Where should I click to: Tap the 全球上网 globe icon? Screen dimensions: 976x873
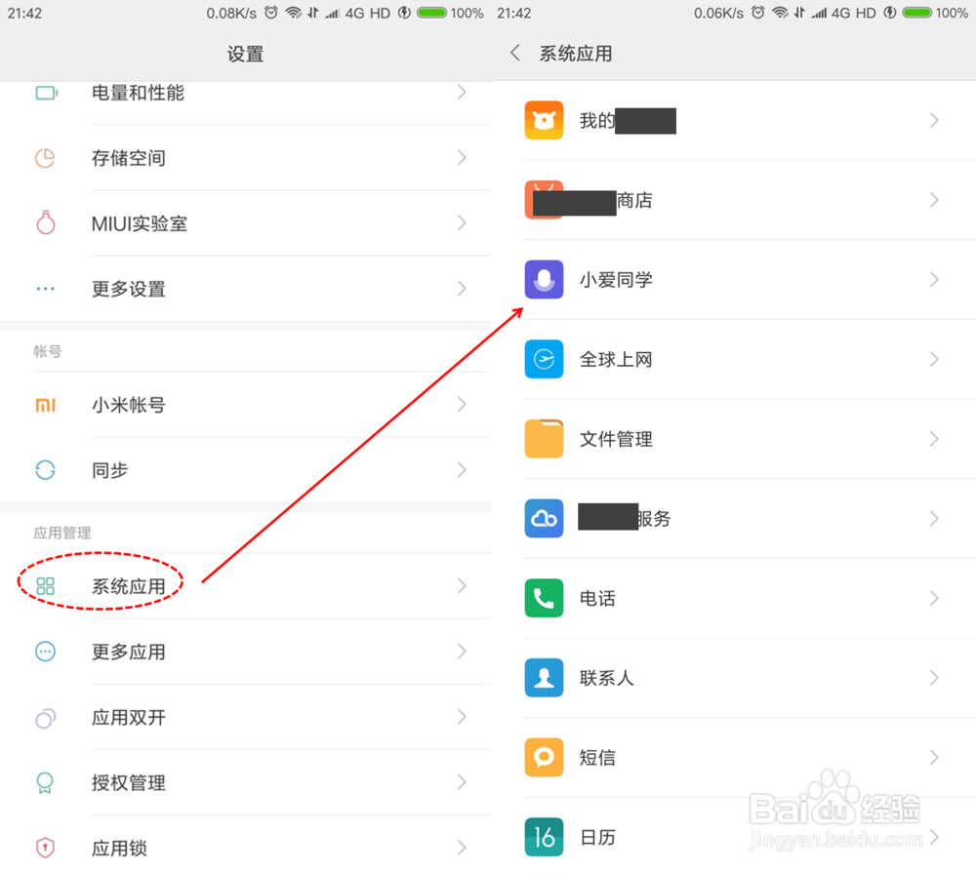point(544,359)
